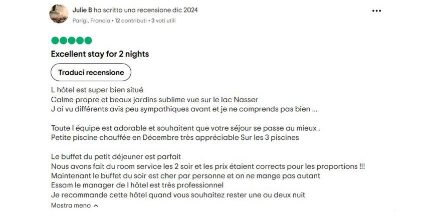
Task: Collapse the review with Mostra meno
Action: pyautogui.click(x=71, y=205)
